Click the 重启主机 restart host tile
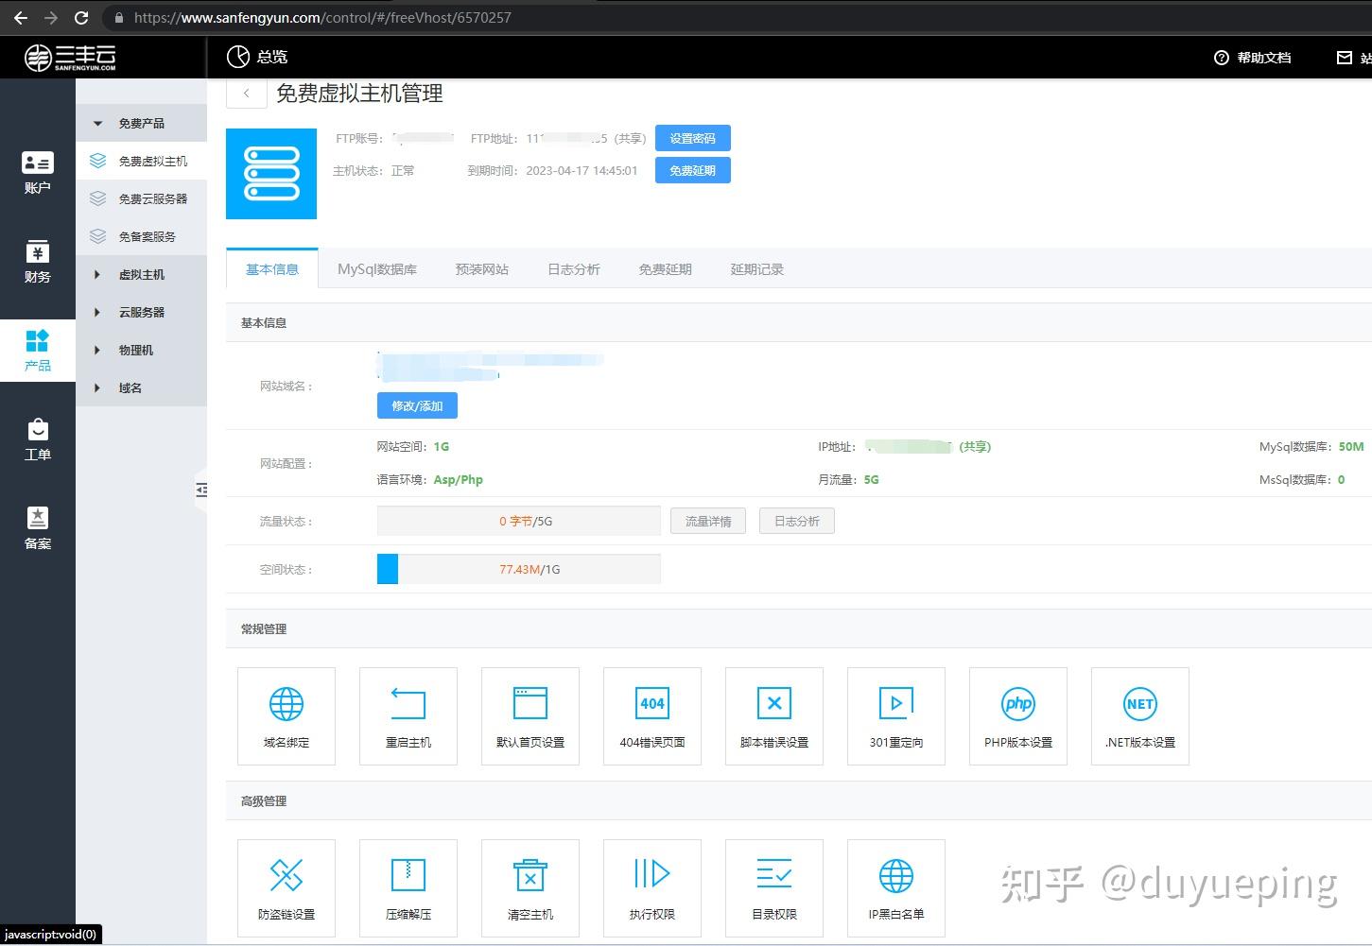This screenshot has width=1372, height=946. tap(408, 716)
